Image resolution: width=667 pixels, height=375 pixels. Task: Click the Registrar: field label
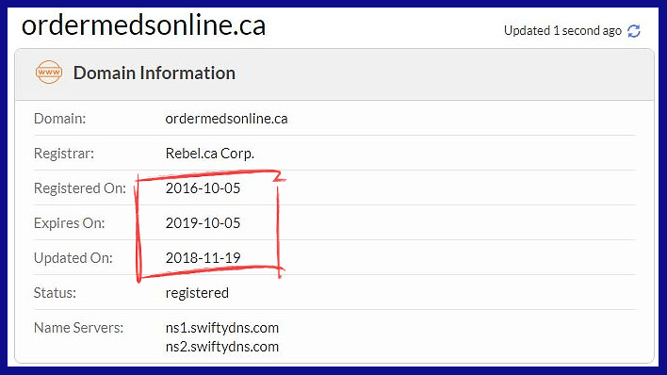64,154
